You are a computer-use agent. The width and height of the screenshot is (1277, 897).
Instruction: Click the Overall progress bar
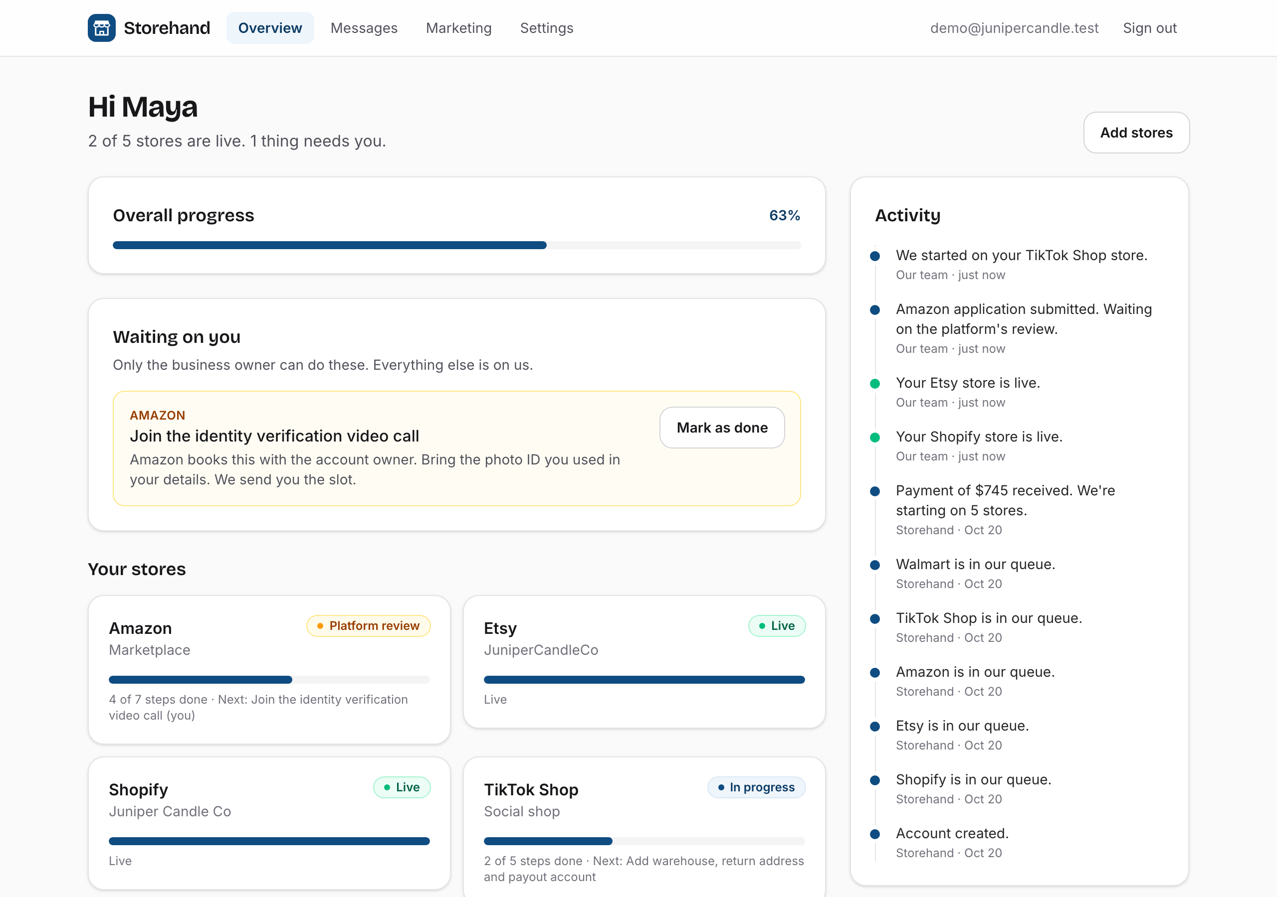456,245
